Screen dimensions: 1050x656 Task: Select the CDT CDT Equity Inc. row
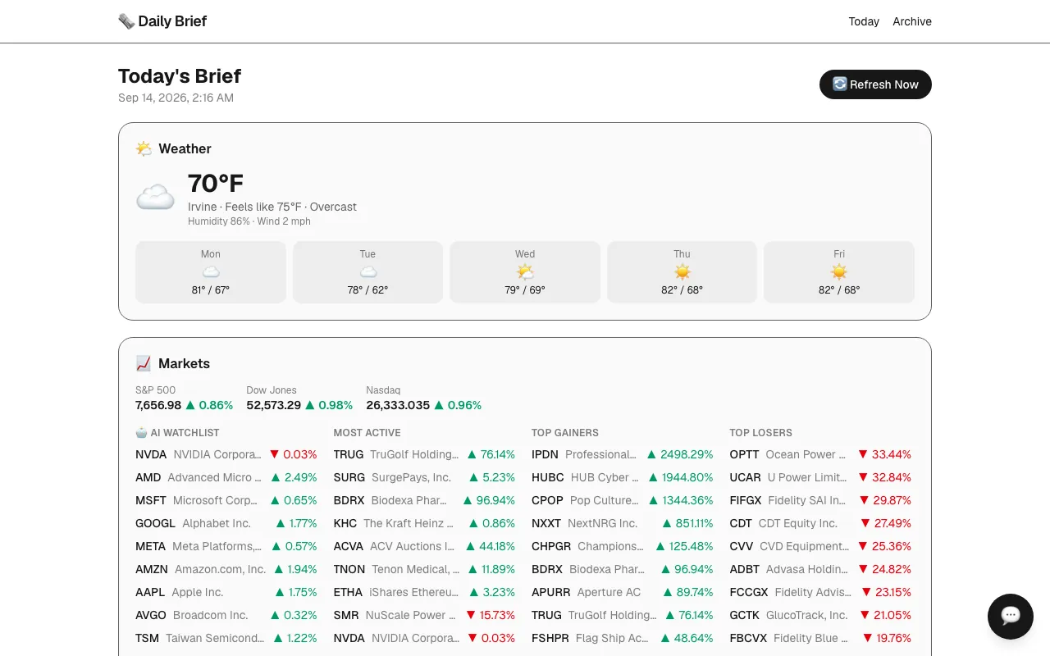click(x=820, y=523)
